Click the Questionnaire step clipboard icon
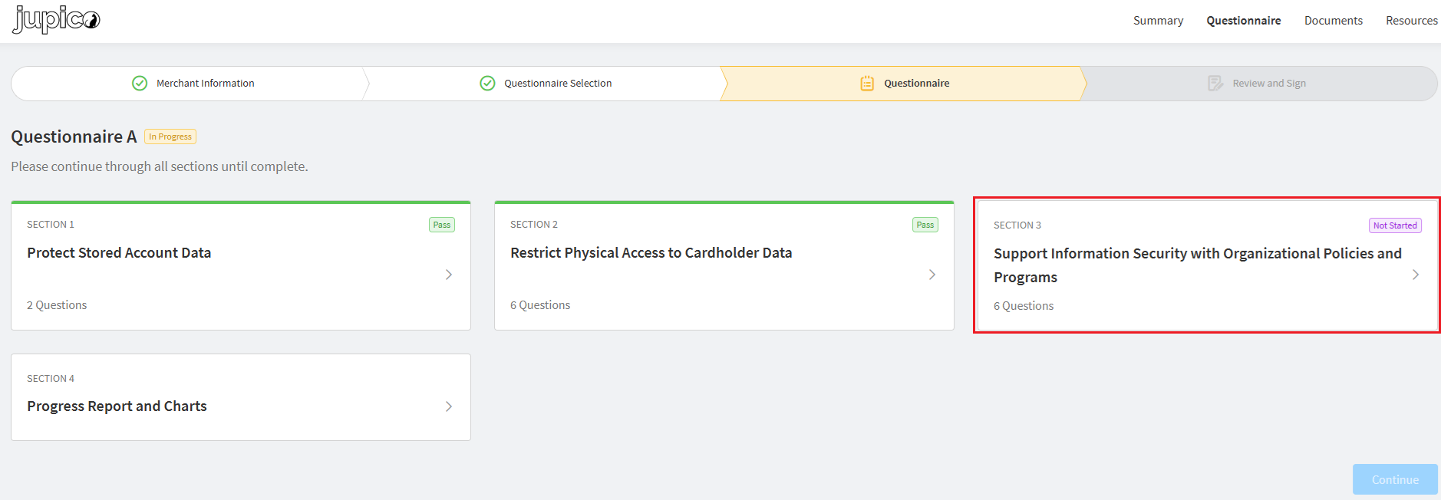Viewport: 1441px width, 500px height. point(867,84)
